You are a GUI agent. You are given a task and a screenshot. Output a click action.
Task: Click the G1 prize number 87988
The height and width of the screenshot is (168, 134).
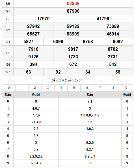pyautogui.click(x=73, y=11)
